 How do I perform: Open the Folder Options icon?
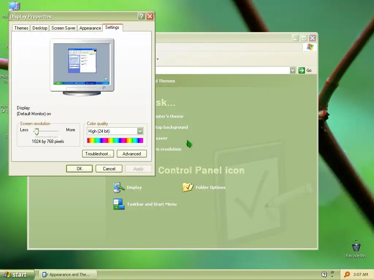pos(188,187)
